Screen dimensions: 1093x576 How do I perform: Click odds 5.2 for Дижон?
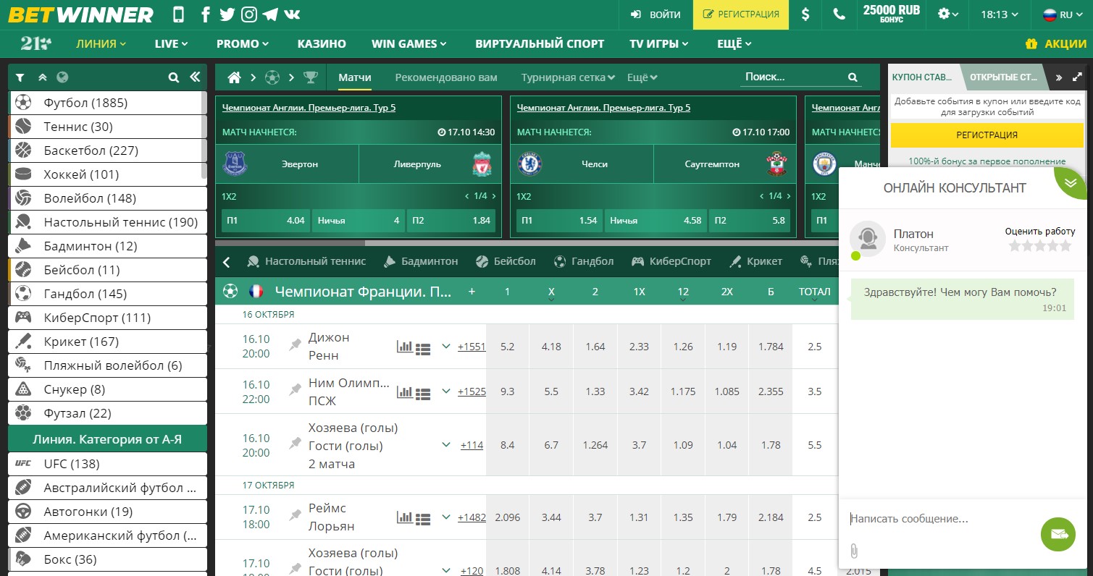(507, 347)
